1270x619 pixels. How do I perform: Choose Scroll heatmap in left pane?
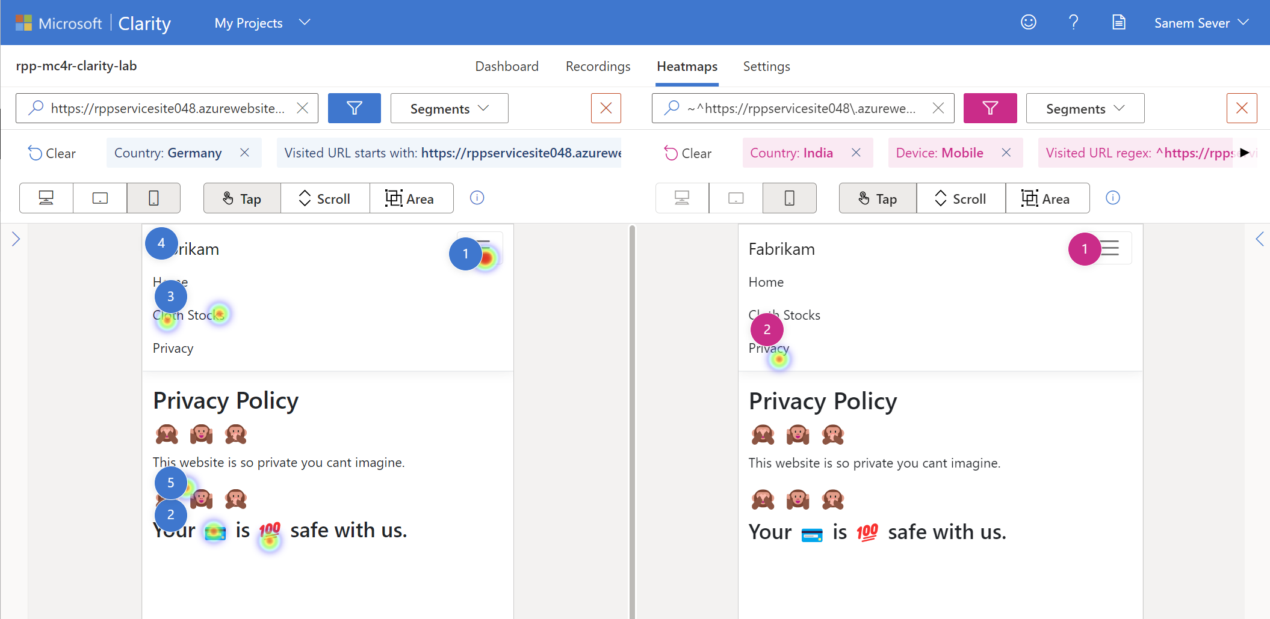point(325,198)
